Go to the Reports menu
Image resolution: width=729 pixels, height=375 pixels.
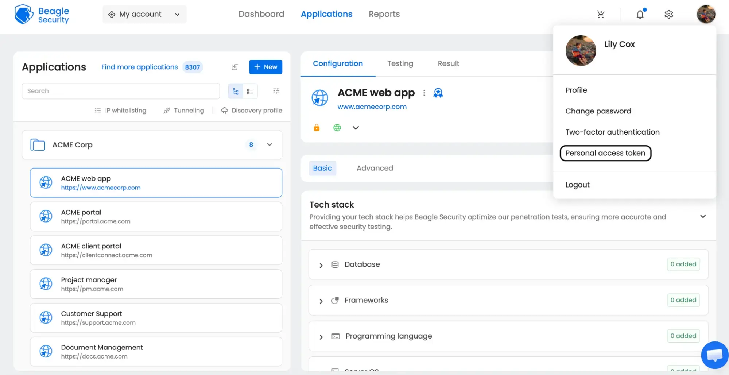tap(384, 14)
